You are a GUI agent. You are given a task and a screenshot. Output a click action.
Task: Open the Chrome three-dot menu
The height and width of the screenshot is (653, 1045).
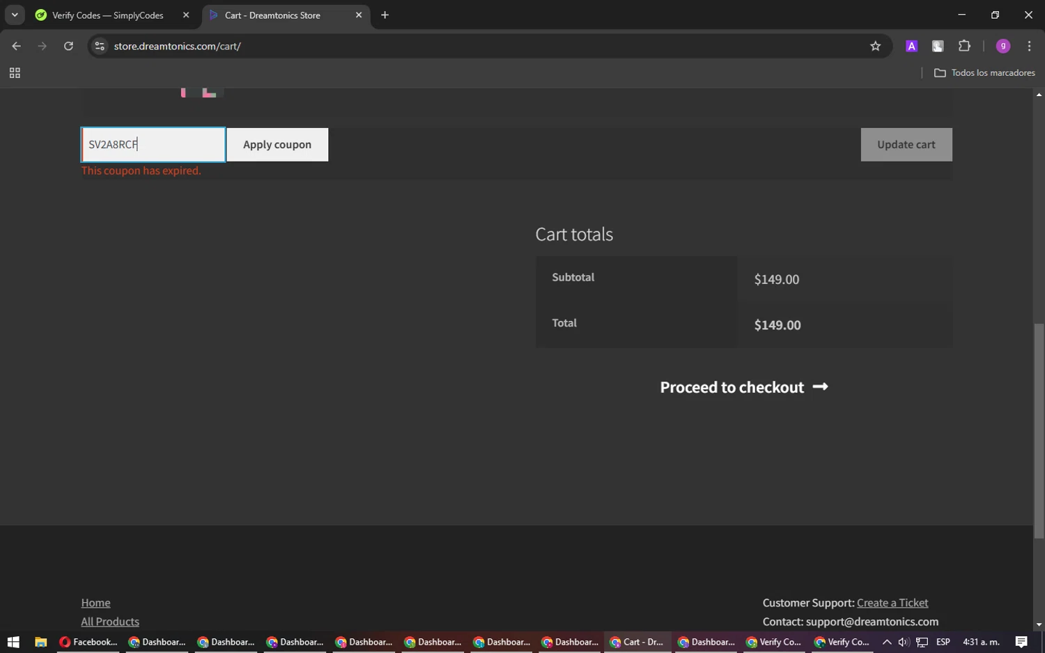[1029, 46]
